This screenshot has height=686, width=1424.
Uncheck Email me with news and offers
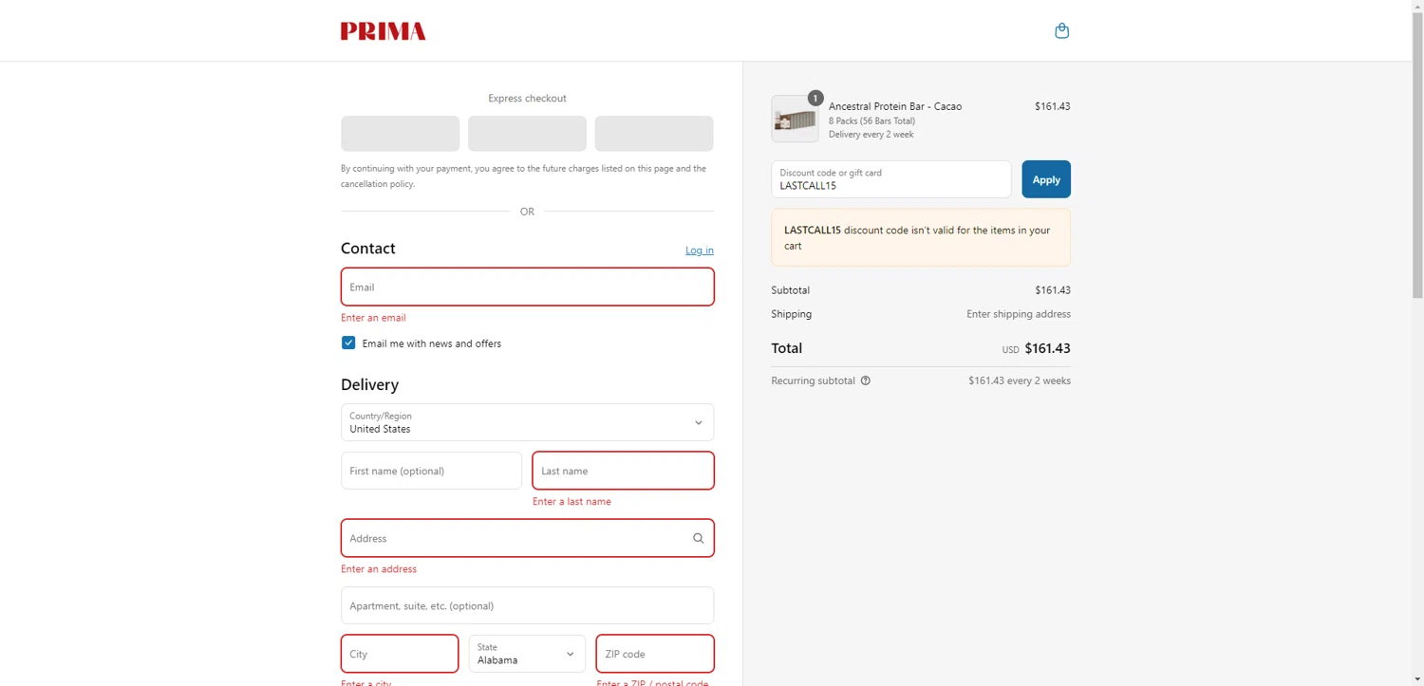point(348,343)
